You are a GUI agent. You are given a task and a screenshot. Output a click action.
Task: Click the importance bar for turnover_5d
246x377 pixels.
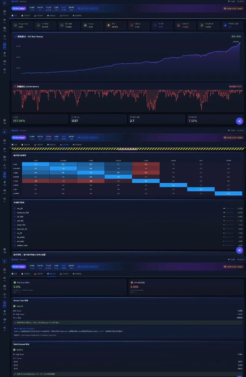tap(228, 229)
